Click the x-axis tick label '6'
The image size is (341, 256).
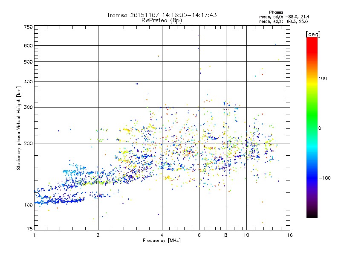pos(199,235)
